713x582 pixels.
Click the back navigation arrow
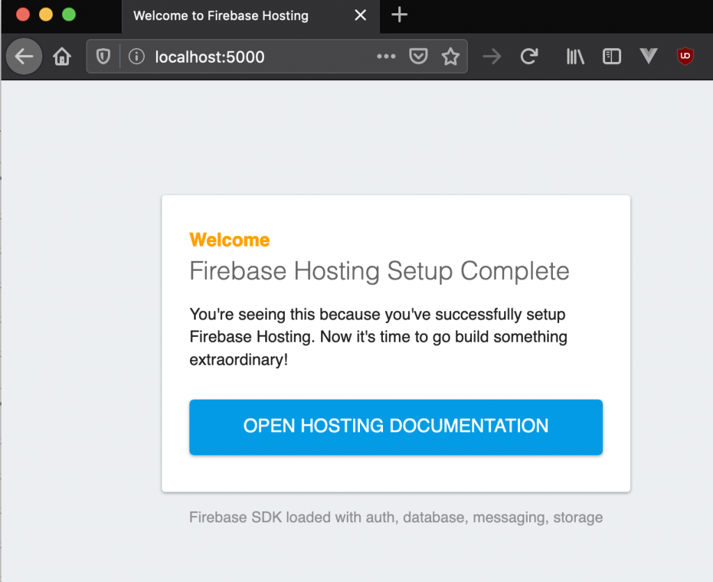(x=24, y=56)
